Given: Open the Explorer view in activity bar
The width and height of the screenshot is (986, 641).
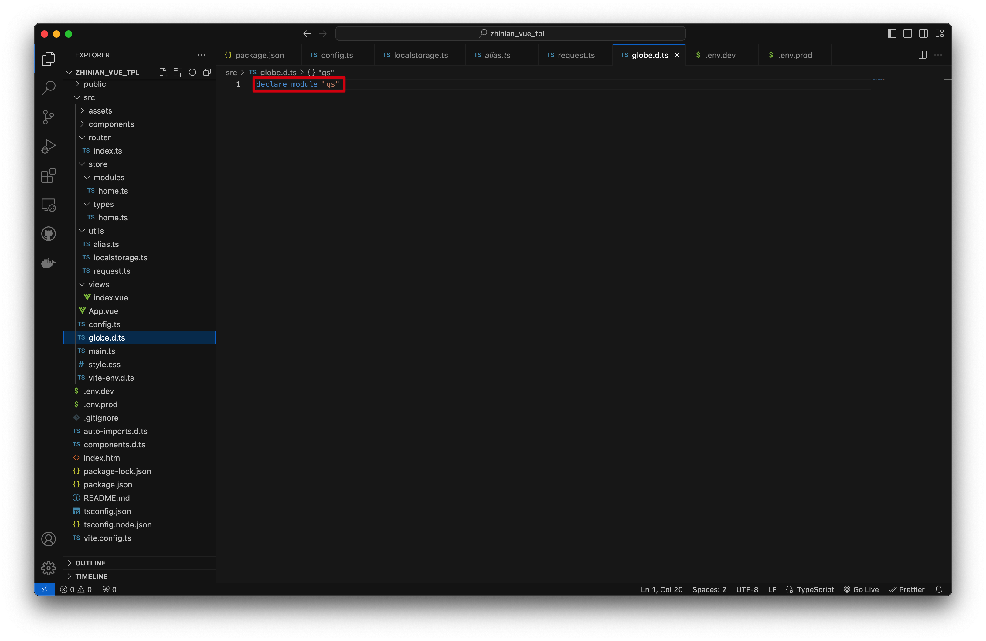Looking at the screenshot, I should click(49, 59).
